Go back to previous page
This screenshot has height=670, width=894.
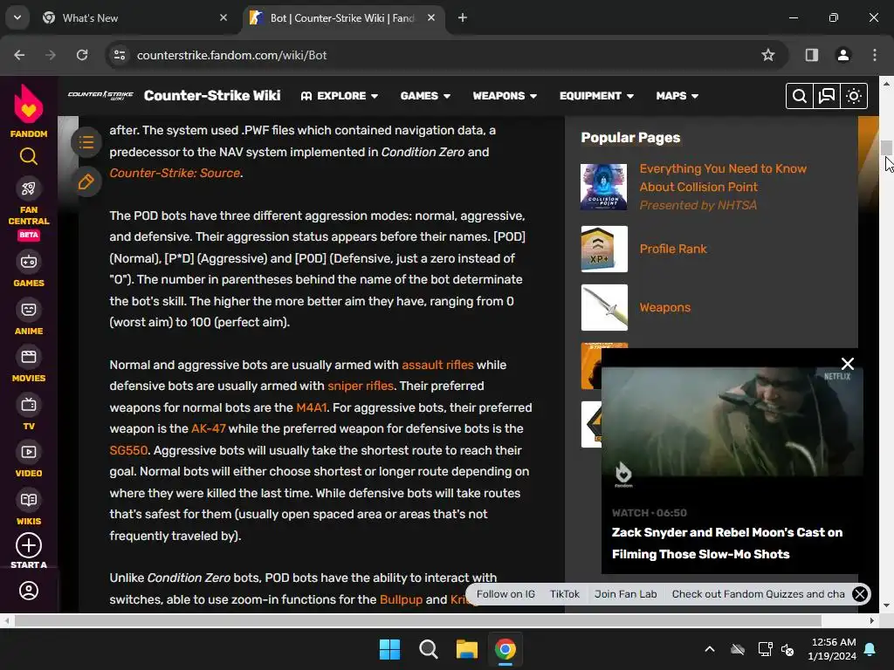tap(19, 55)
